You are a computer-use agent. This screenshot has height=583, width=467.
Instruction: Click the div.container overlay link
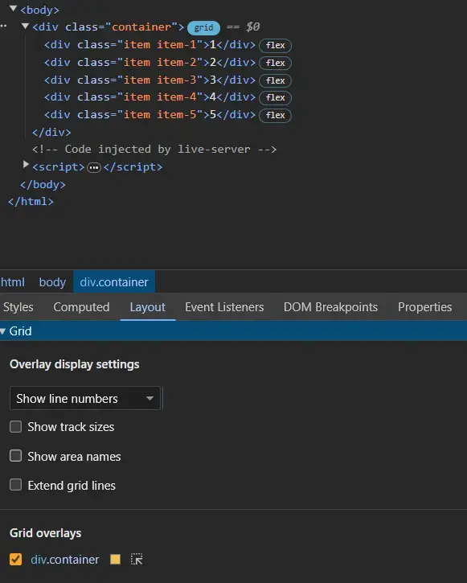[x=64, y=560]
